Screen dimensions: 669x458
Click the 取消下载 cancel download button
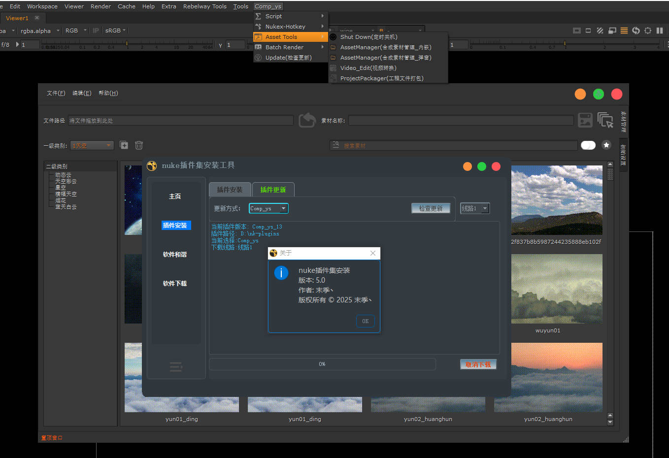478,364
